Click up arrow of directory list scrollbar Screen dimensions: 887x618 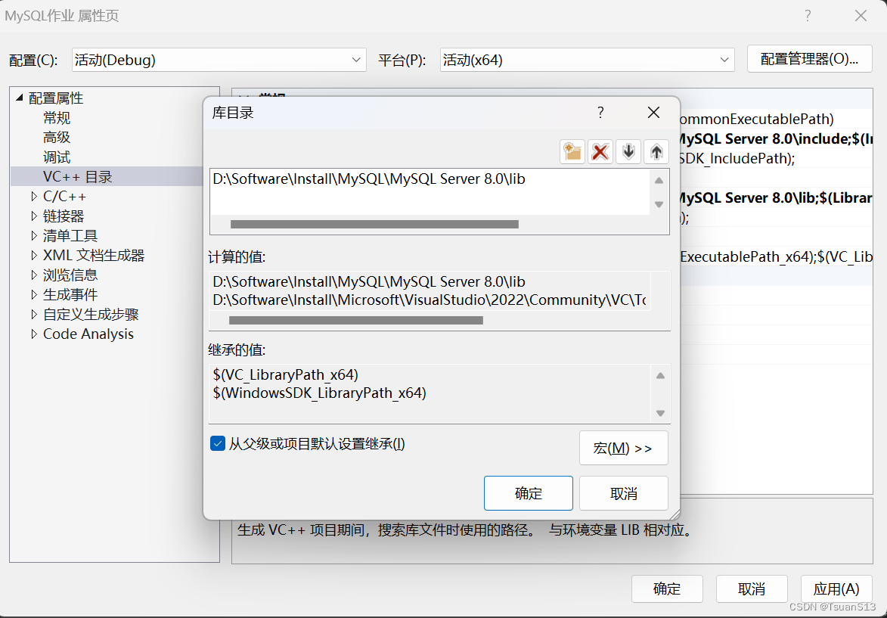coord(659,181)
